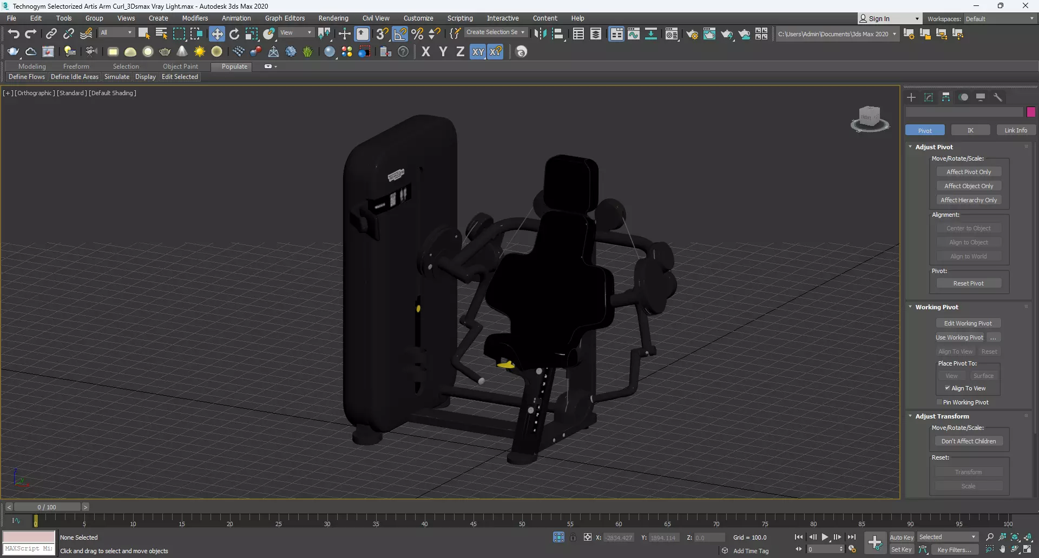Toggle the Selection Lock padlock icon

coord(573,537)
